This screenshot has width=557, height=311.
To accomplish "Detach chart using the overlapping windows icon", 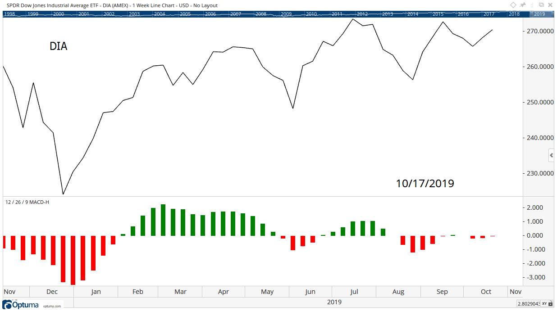I will tap(541, 5).
